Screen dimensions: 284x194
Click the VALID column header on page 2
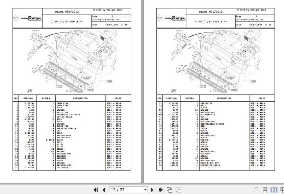coord(262,98)
